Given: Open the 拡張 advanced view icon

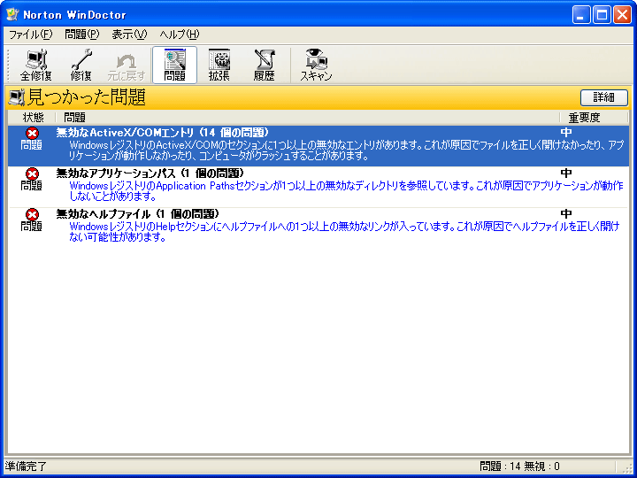Looking at the screenshot, I should coord(219,65).
